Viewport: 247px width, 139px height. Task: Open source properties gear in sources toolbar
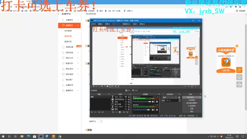pyautogui.click(x=120, y=112)
